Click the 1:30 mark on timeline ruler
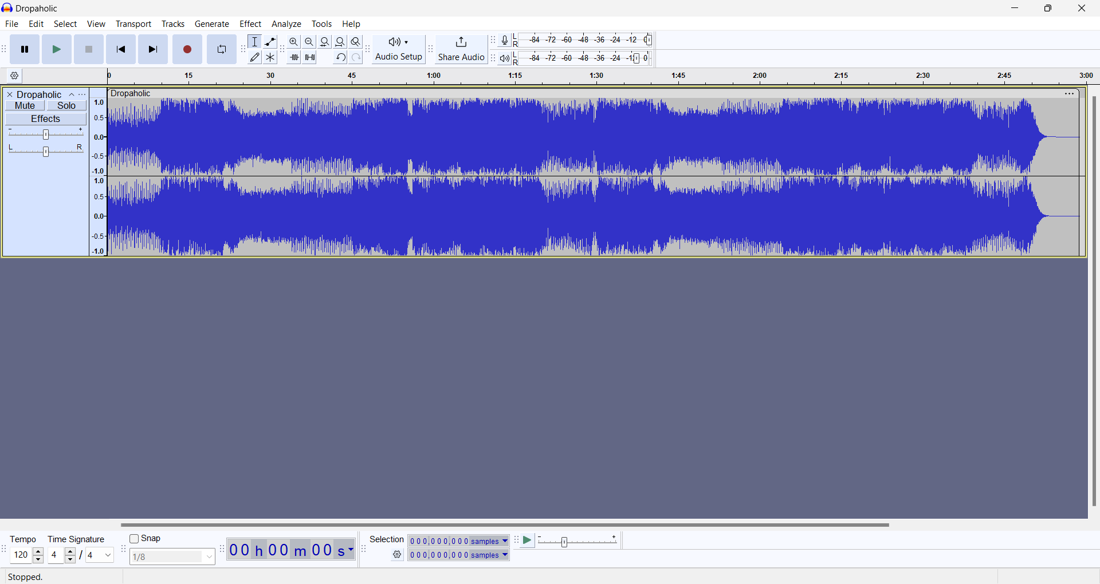Viewport: 1100px width, 584px height. click(596, 76)
